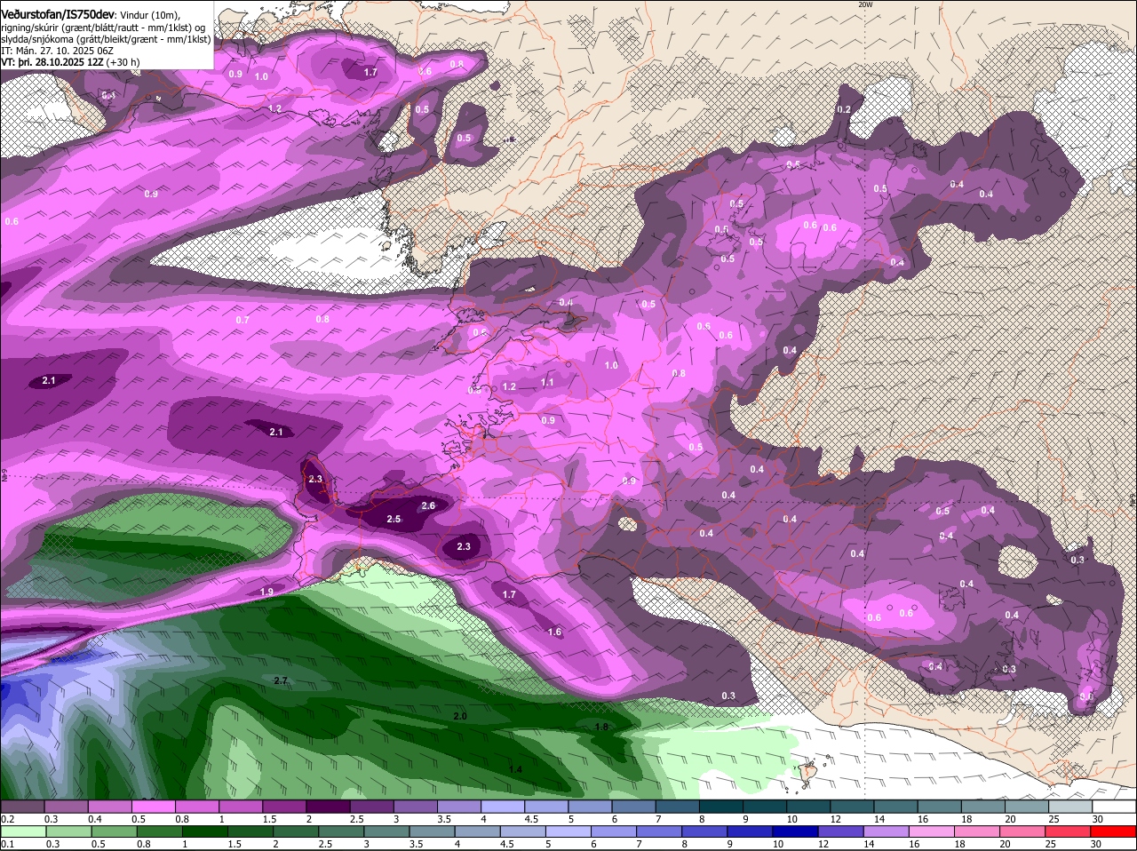Click the '0.7' value on the map
This screenshot has width=1137, height=851.
click(x=243, y=320)
